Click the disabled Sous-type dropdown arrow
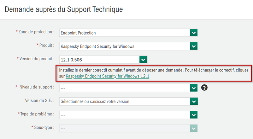The height and width of the screenshot is (139, 253). click(x=194, y=128)
